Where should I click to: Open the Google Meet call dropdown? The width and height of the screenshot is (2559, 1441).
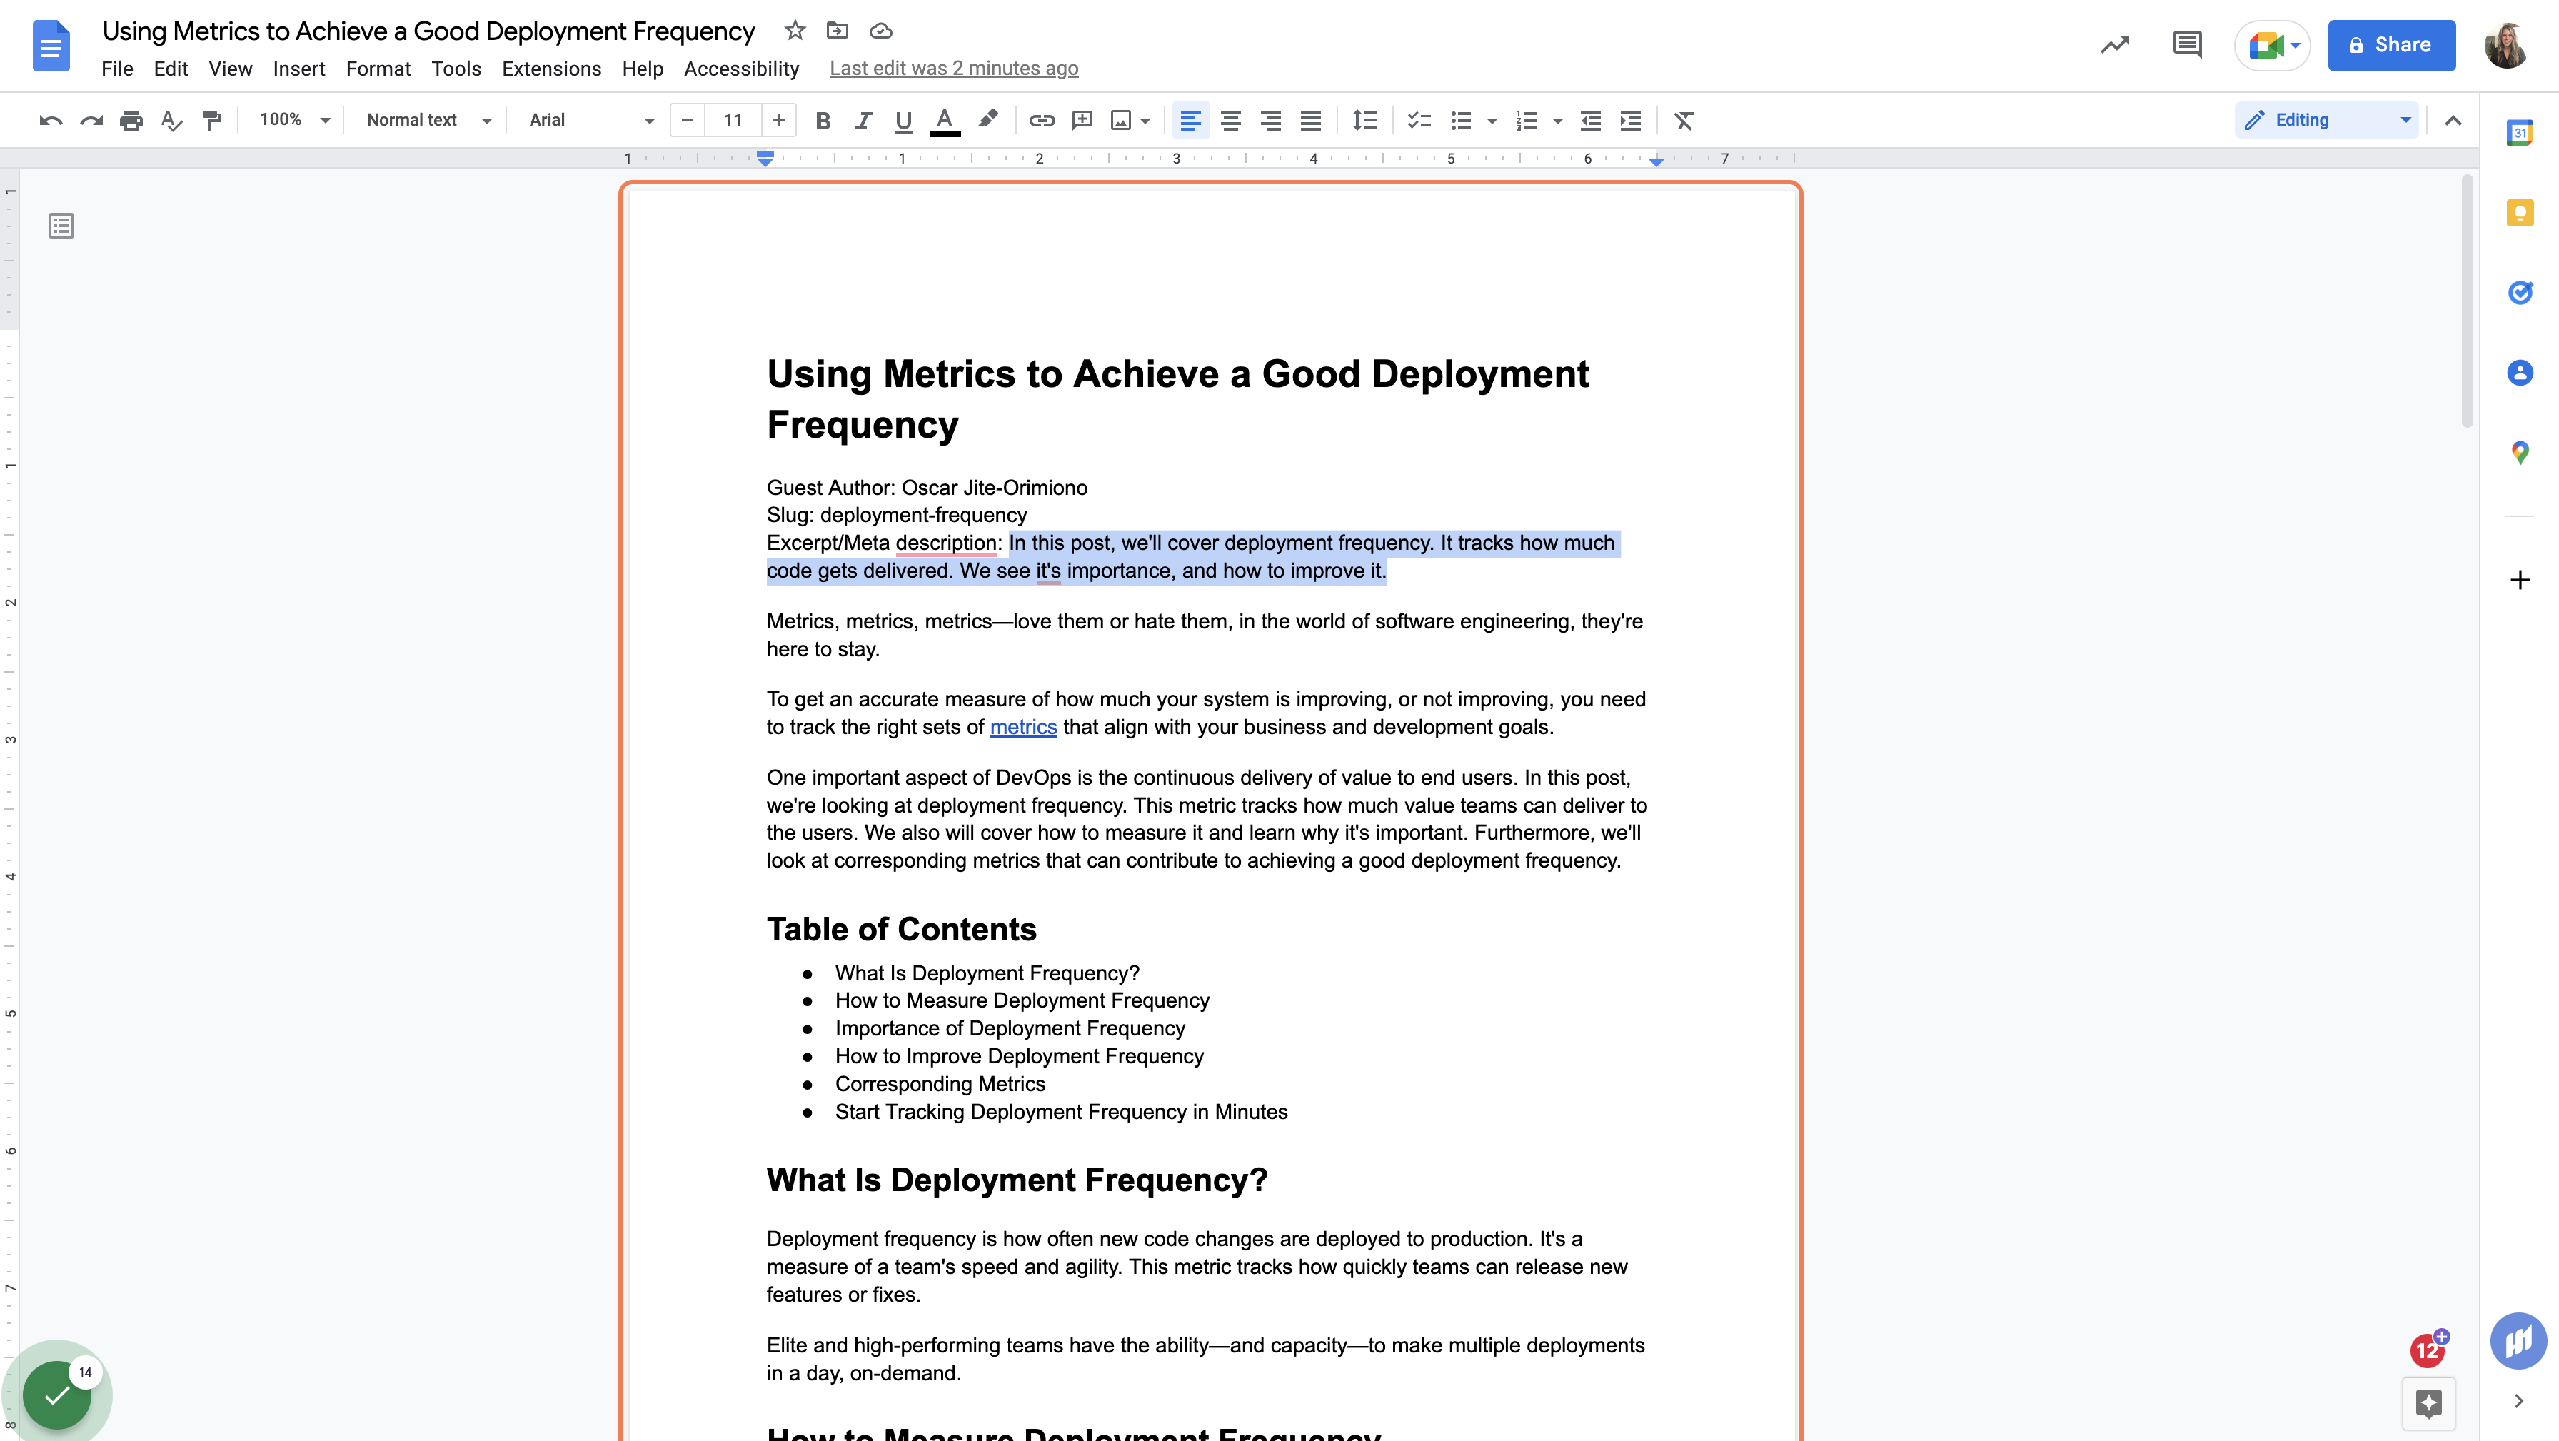(x=2296, y=46)
